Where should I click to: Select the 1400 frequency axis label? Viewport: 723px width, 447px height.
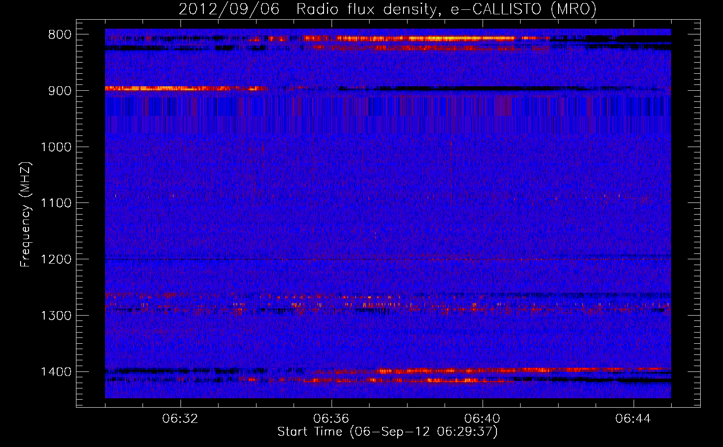(56, 372)
